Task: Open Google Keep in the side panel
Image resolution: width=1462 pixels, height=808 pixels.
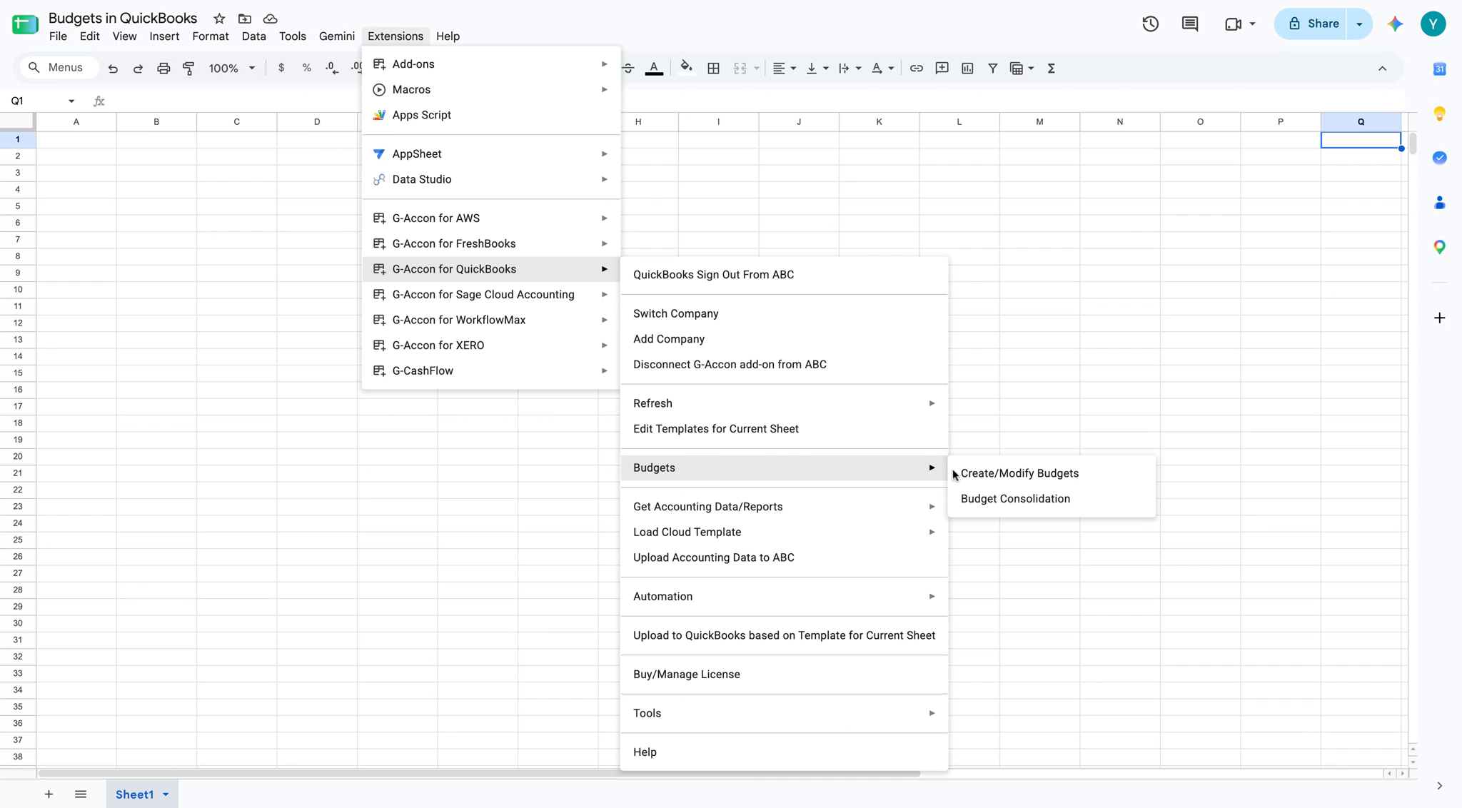Action: 1439,113
